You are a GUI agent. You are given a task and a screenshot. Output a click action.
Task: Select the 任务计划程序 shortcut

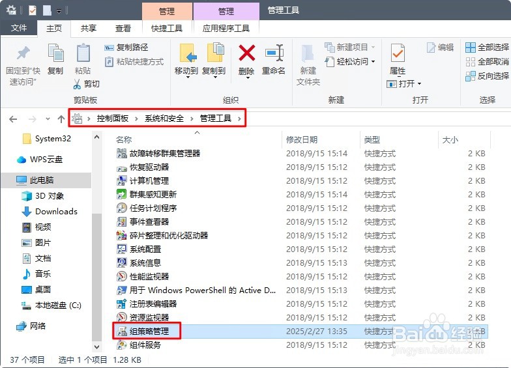coord(147,208)
